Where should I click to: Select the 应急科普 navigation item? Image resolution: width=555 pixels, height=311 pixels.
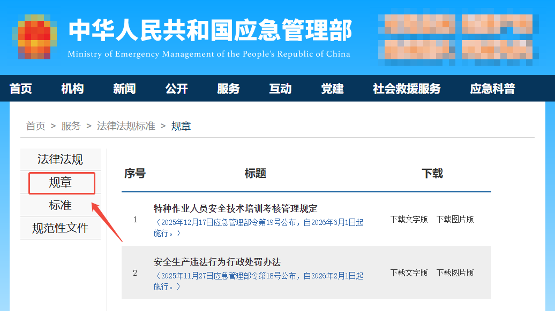pos(492,89)
